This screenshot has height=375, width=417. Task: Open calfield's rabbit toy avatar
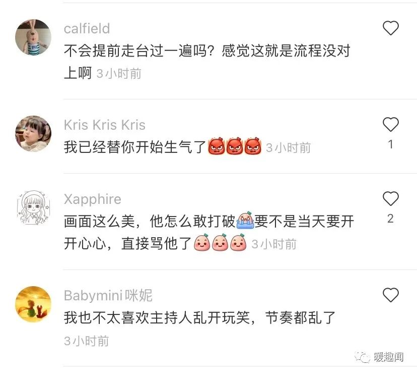coord(33,37)
